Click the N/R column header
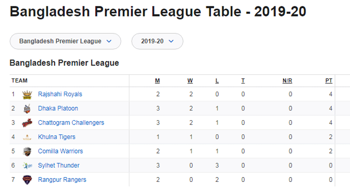The height and width of the screenshot is (193, 350). pos(287,81)
